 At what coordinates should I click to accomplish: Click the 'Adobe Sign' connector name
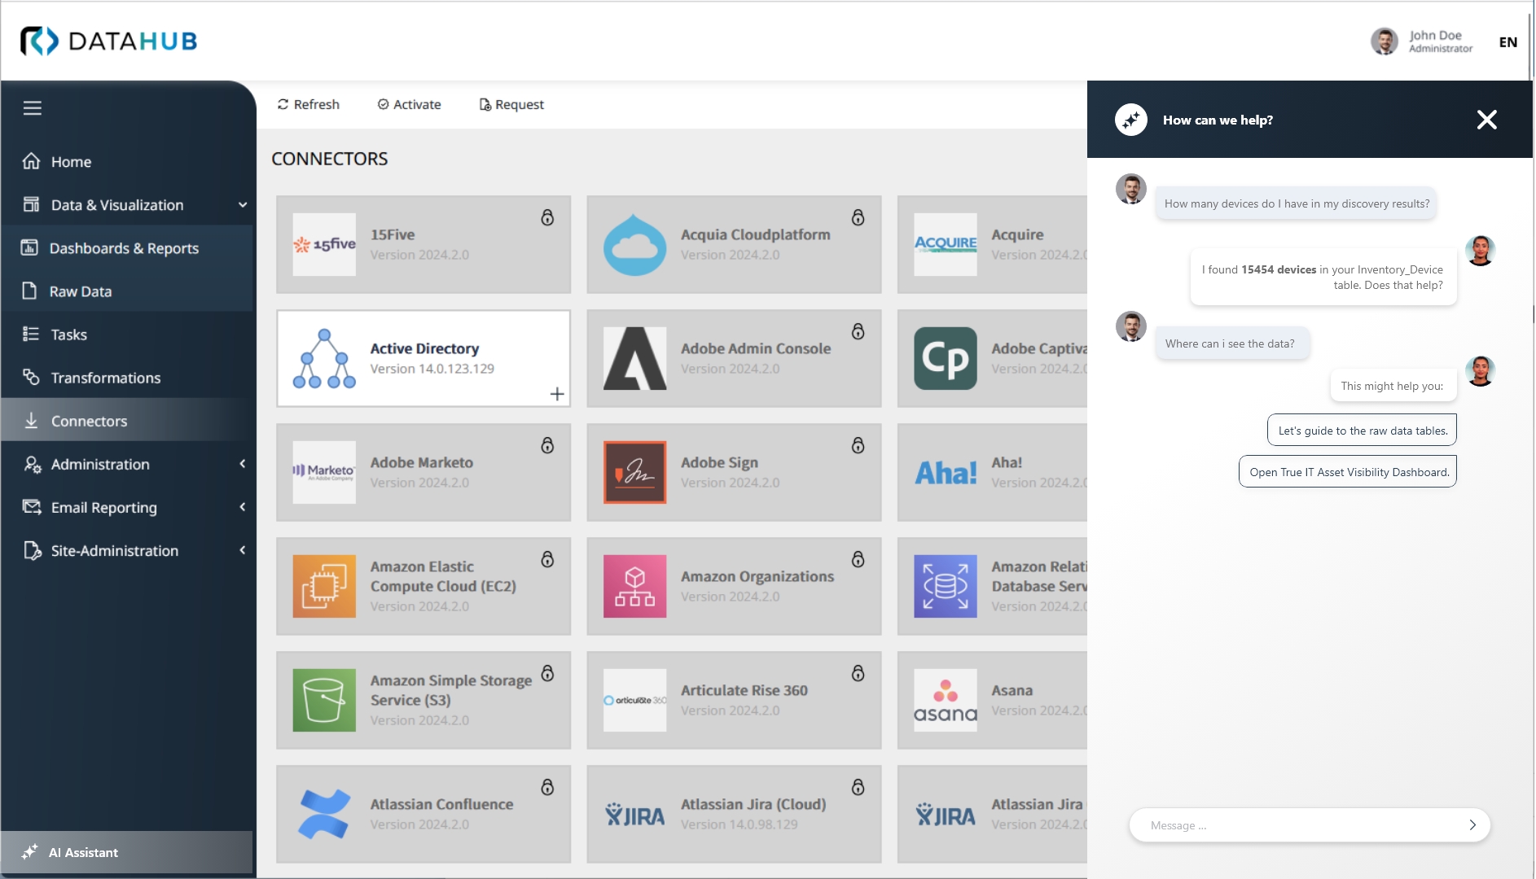pyautogui.click(x=719, y=462)
